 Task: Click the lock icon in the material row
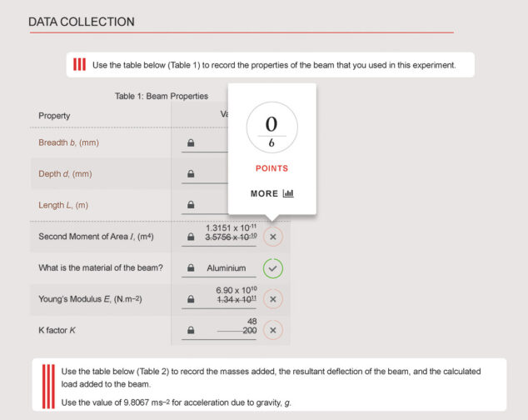[x=191, y=268]
